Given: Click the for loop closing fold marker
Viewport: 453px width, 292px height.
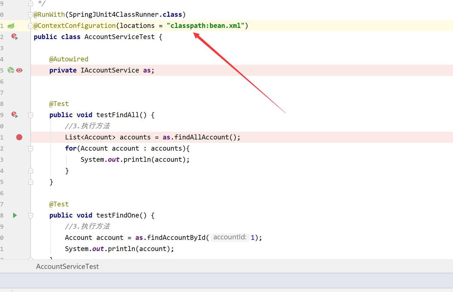Looking at the screenshot, I should pos(31,171).
